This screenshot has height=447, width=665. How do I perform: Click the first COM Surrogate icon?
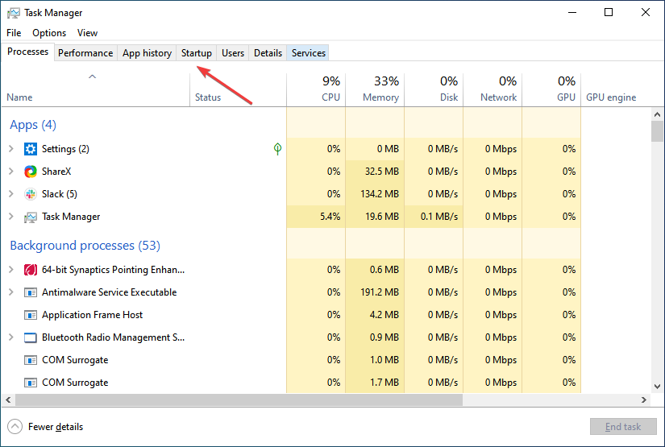pyautogui.click(x=31, y=360)
